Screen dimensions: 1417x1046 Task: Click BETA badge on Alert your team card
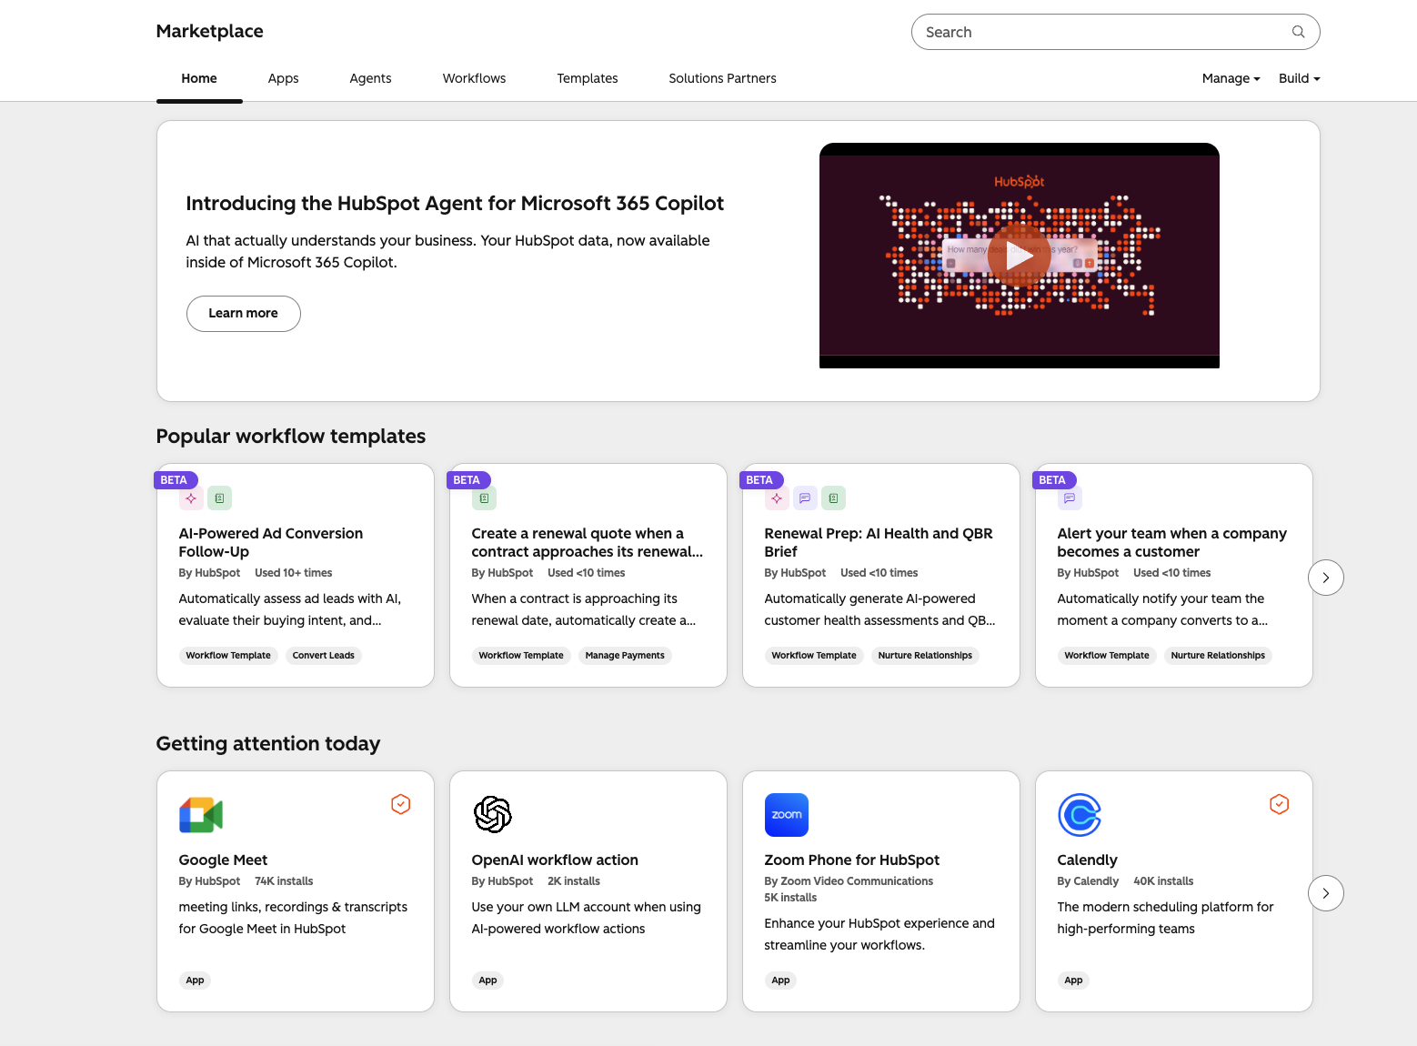(x=1054, y=480)
